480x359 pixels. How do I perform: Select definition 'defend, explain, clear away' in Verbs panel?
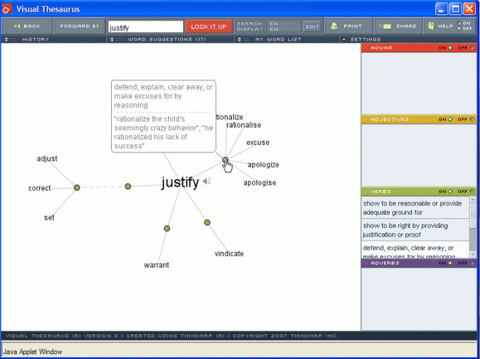415,250
